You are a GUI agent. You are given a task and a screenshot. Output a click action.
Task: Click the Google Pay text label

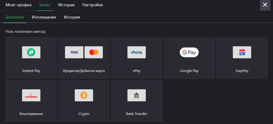[189, 71]
